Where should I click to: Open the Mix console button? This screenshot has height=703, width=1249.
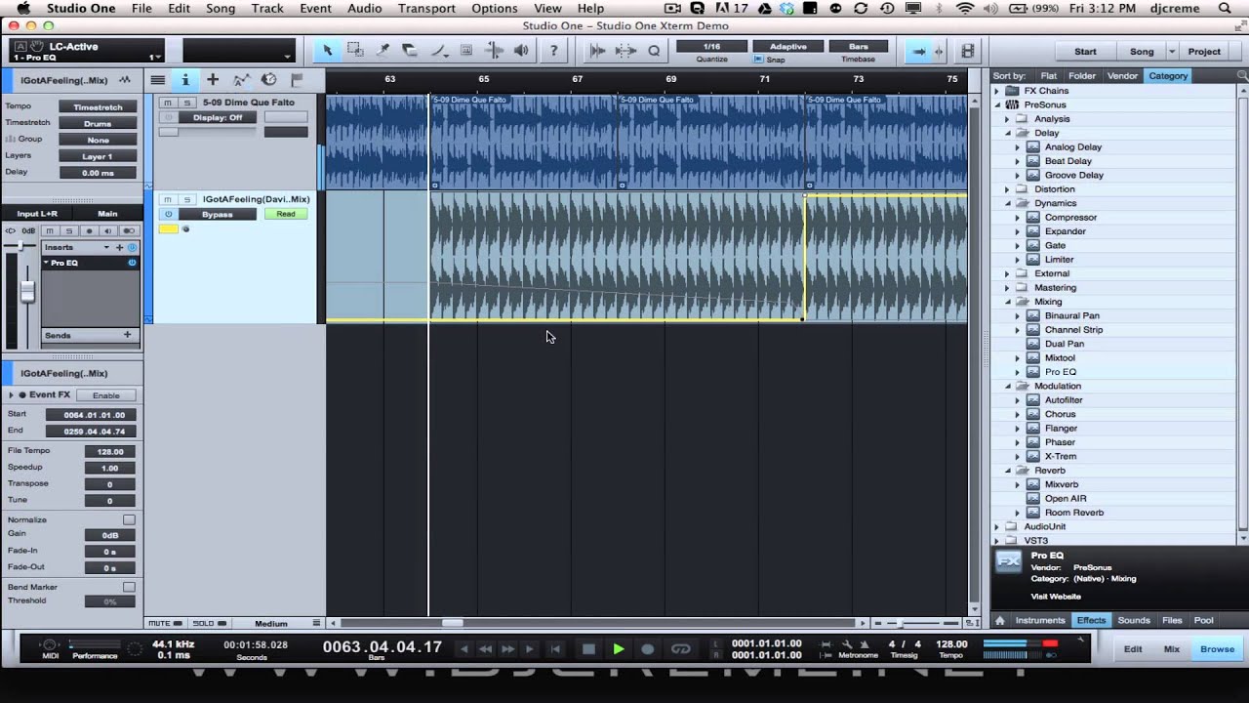[1171, 648]
